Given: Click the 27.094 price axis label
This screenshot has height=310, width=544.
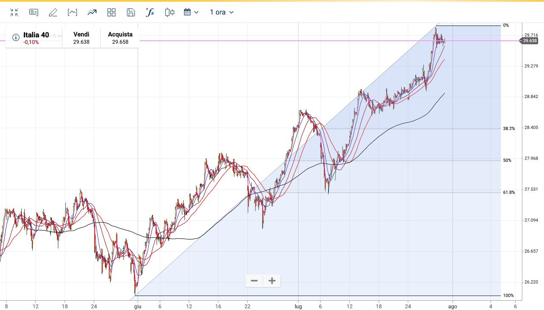Looking at the screenshot, I should pos(531,220).
